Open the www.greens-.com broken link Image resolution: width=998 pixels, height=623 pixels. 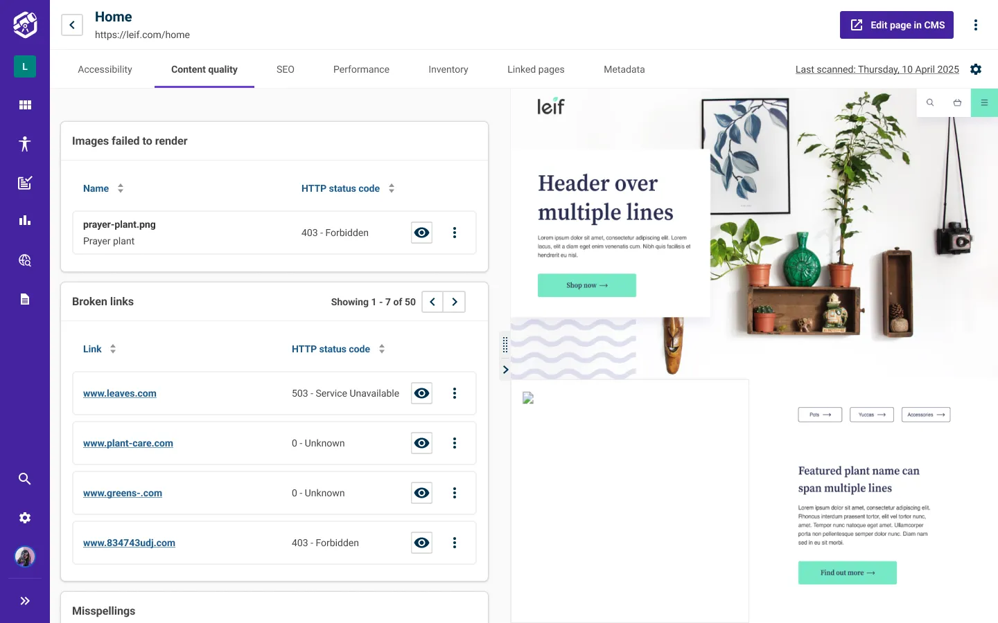pyautogui.click(x=123, y=493)
